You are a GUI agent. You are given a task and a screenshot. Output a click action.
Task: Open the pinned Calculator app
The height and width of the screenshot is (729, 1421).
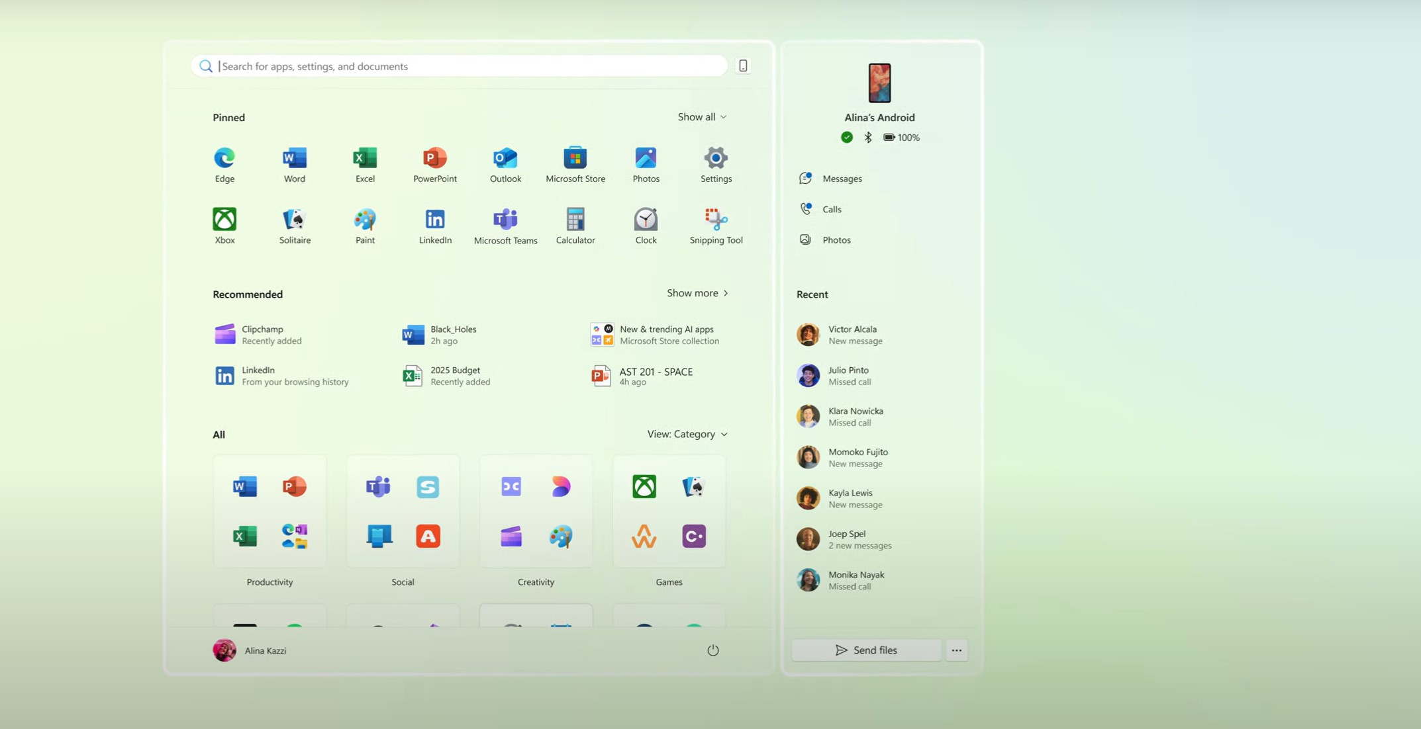(x=575, y=226)
